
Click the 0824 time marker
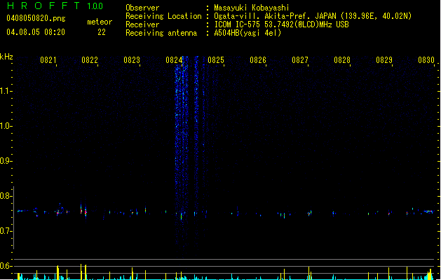coord(174,60)
